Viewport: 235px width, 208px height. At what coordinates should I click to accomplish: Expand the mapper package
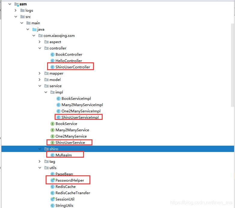coord(40,73)
